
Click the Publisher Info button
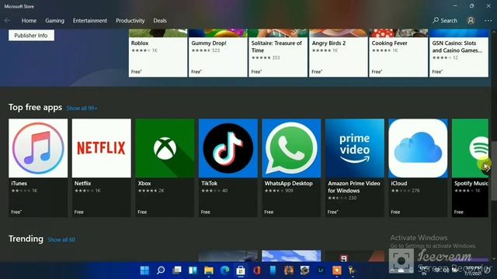(31, 36)
